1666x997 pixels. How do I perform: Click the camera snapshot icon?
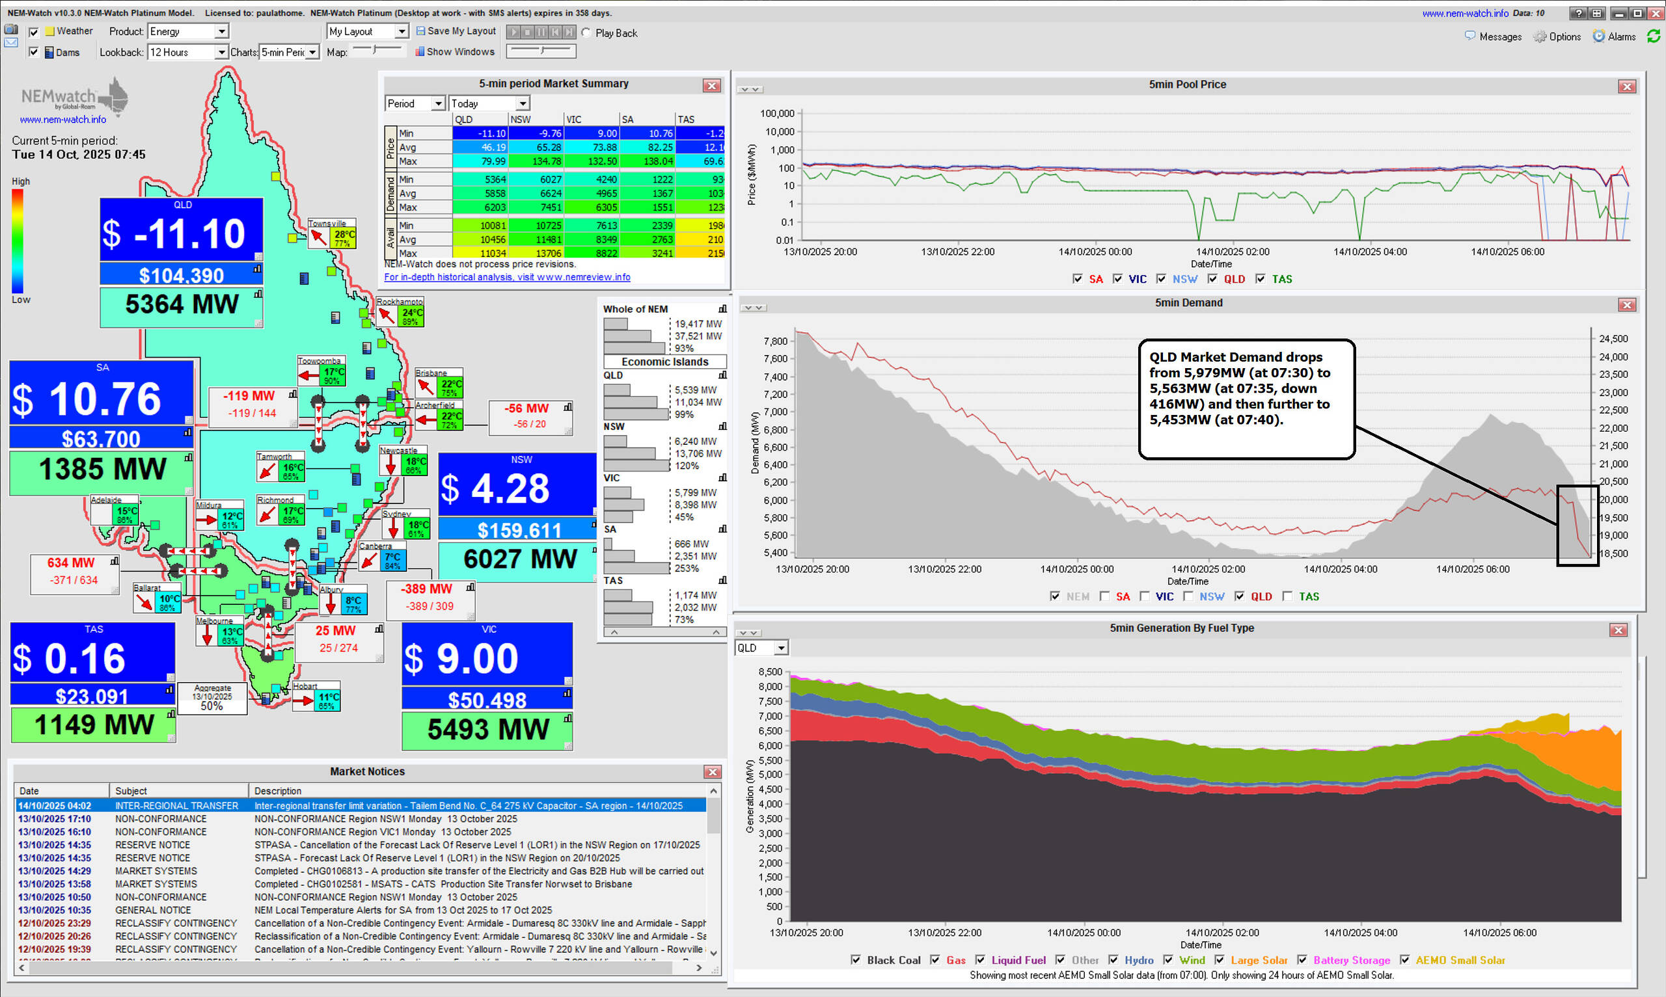tap(11, 29)
